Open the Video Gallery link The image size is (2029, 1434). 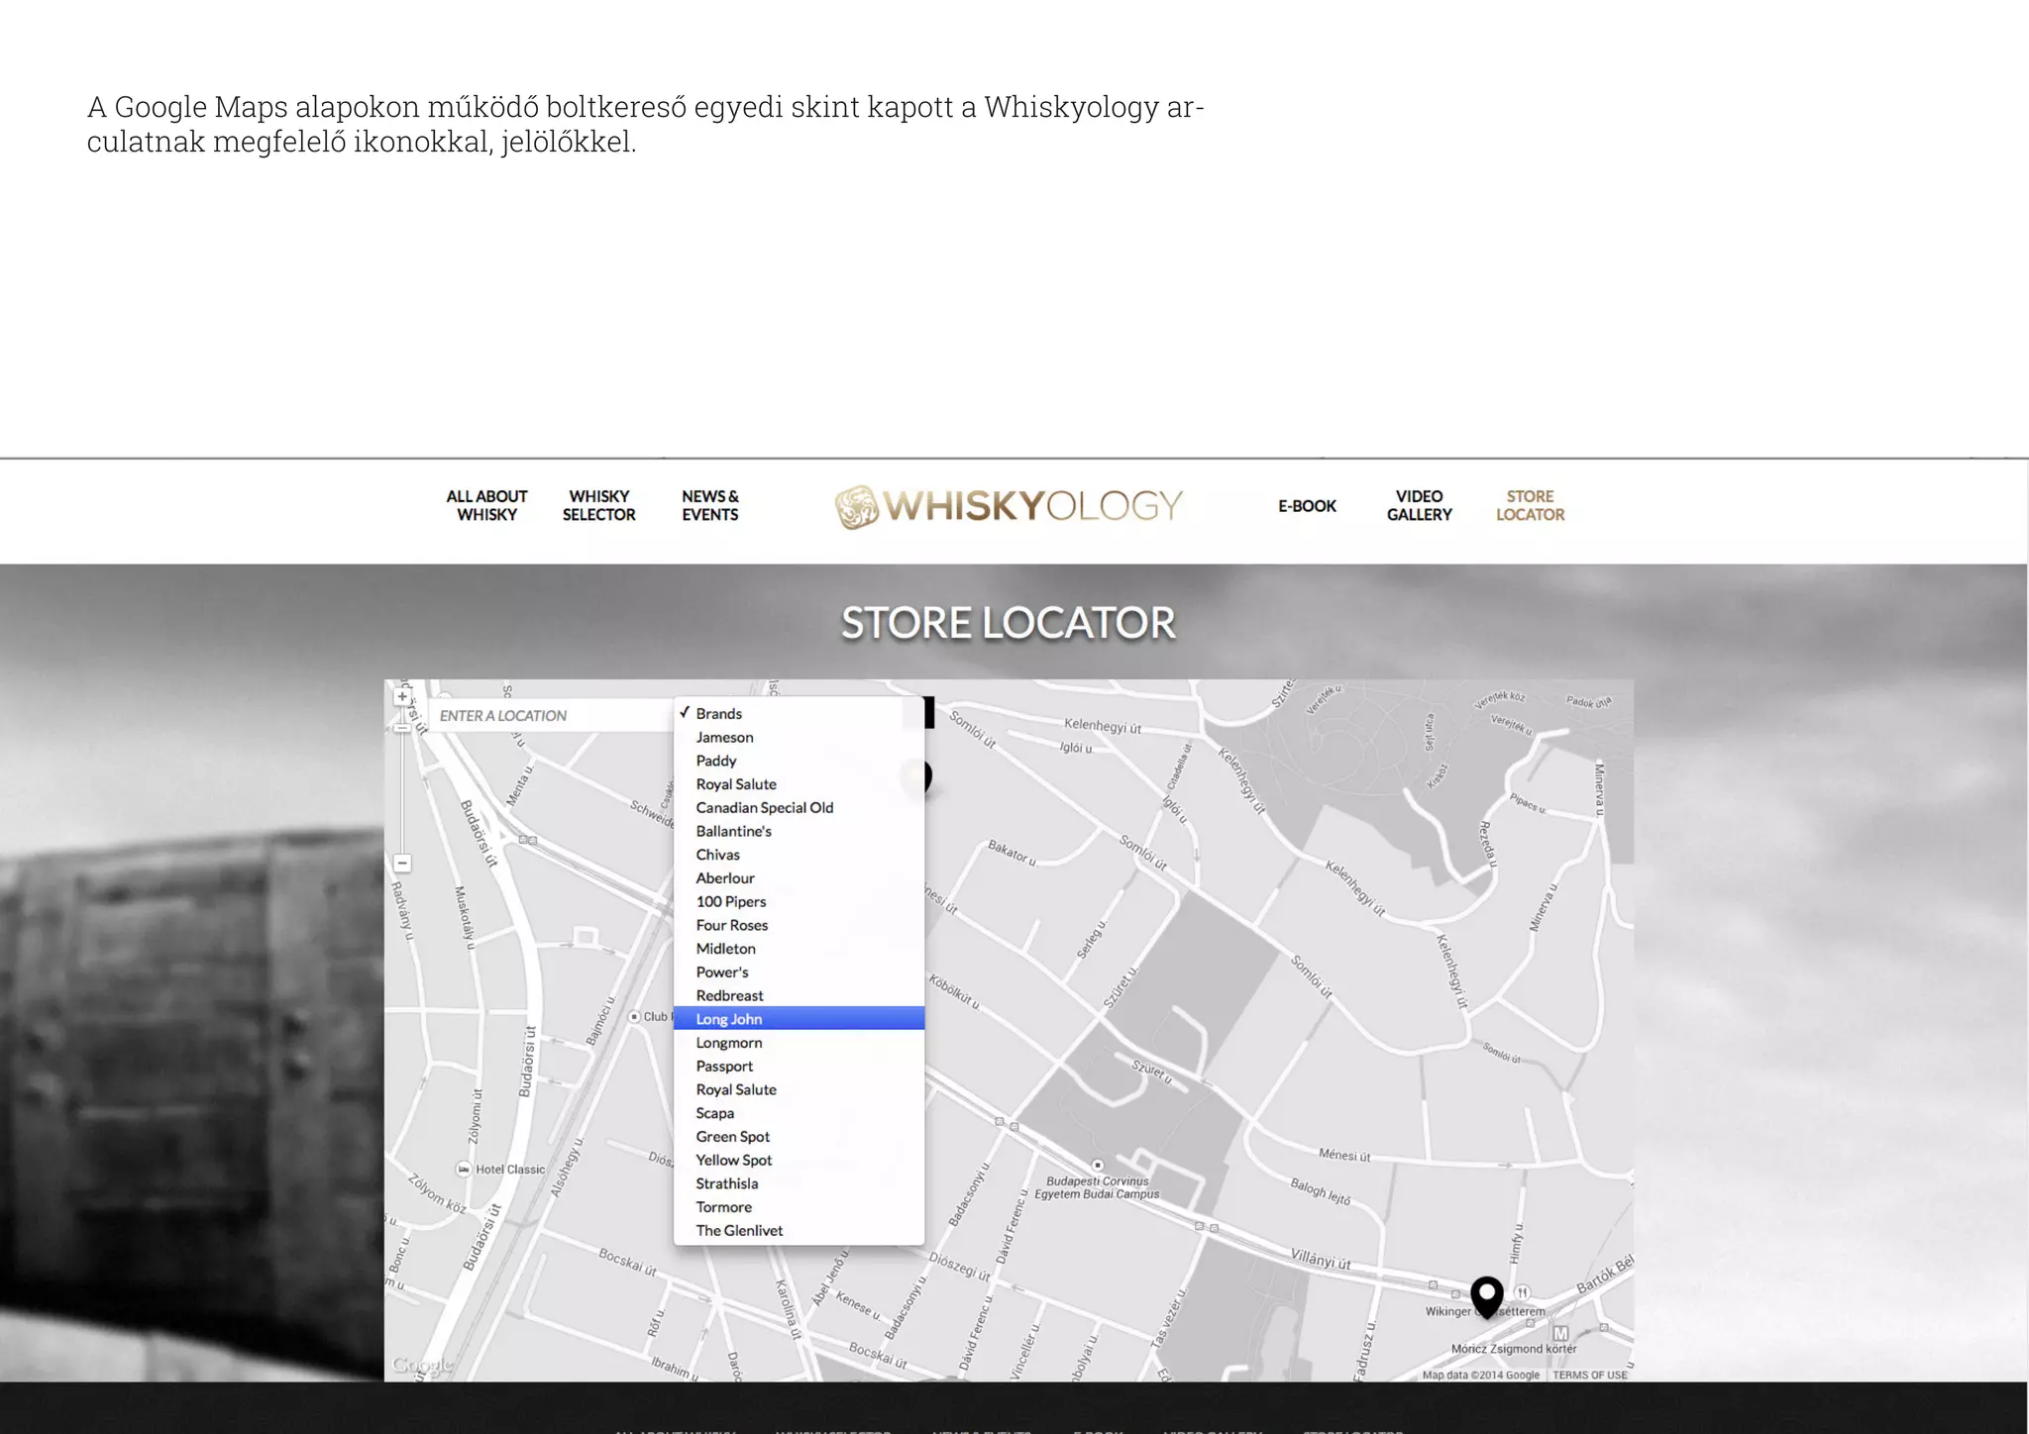pyautogui.click(x=1419, y=505)
